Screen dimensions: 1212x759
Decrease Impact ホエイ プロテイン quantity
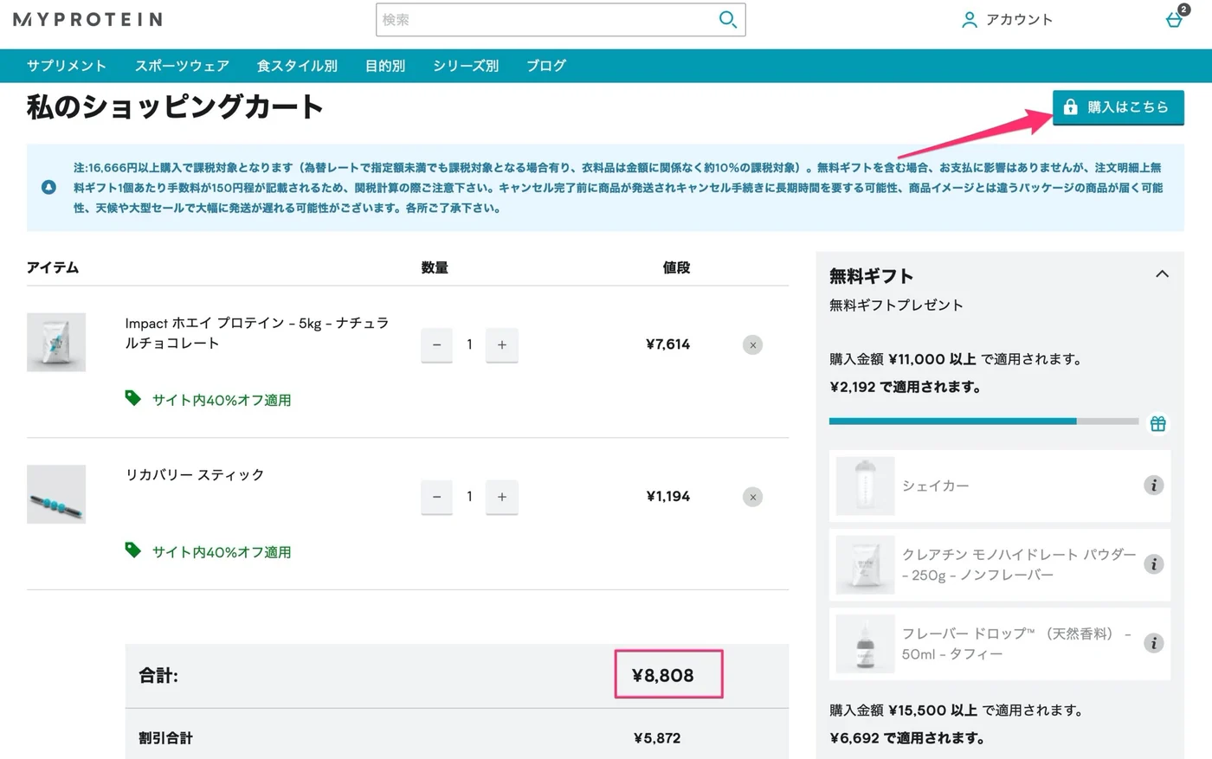(436, 344)
